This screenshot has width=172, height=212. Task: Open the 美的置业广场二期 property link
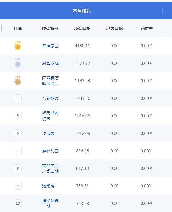coord(50,168)
